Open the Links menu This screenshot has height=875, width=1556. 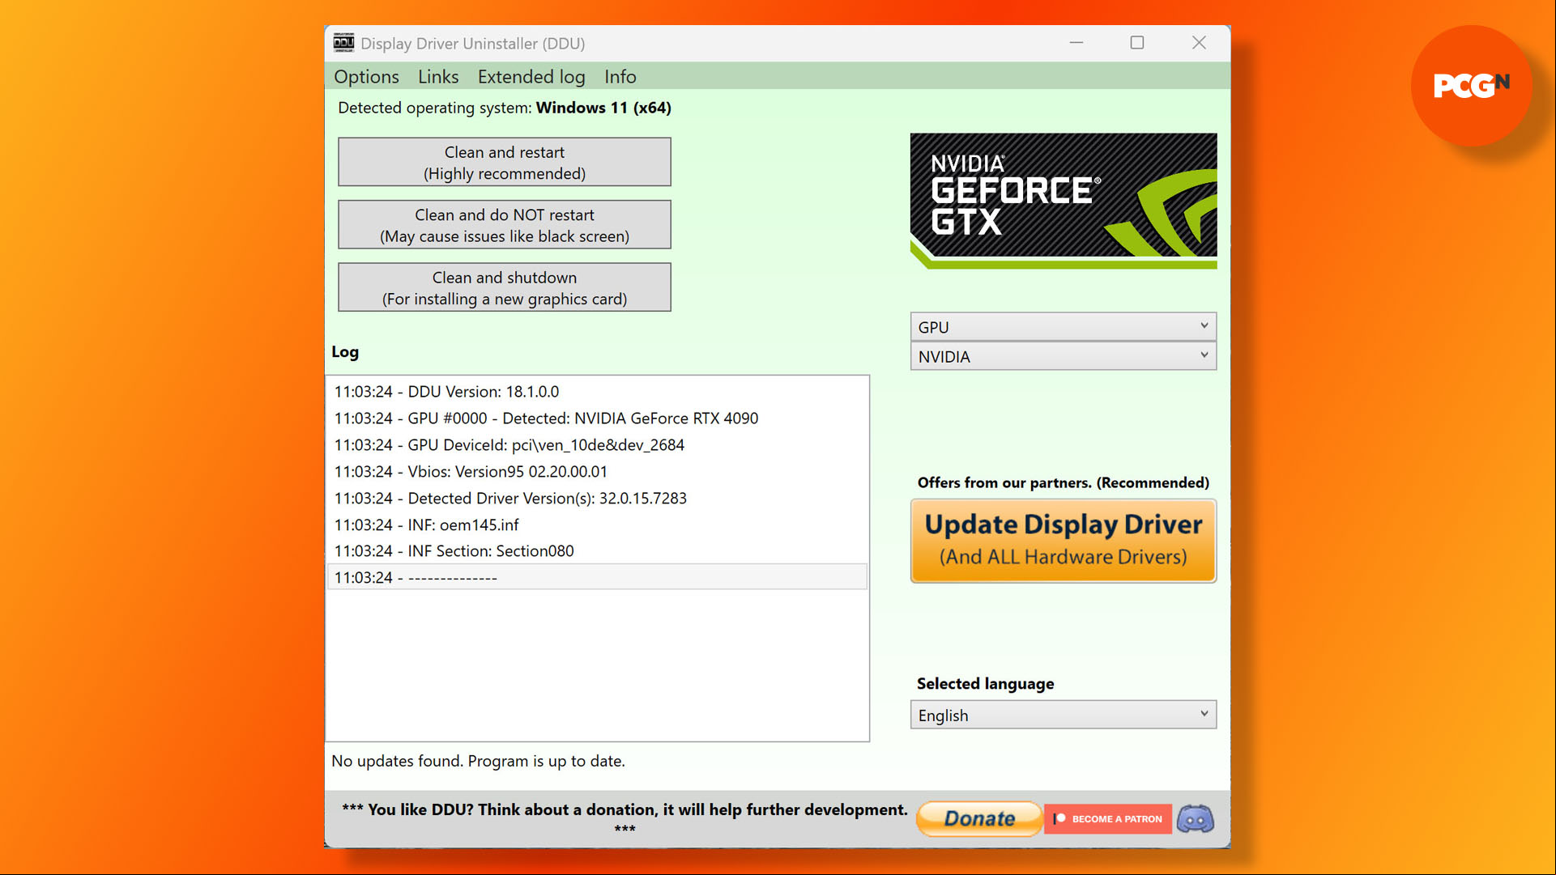(438, 76)
